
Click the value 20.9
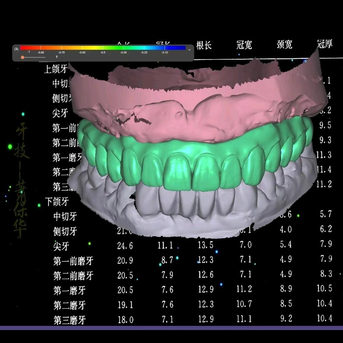coord(125,260)
